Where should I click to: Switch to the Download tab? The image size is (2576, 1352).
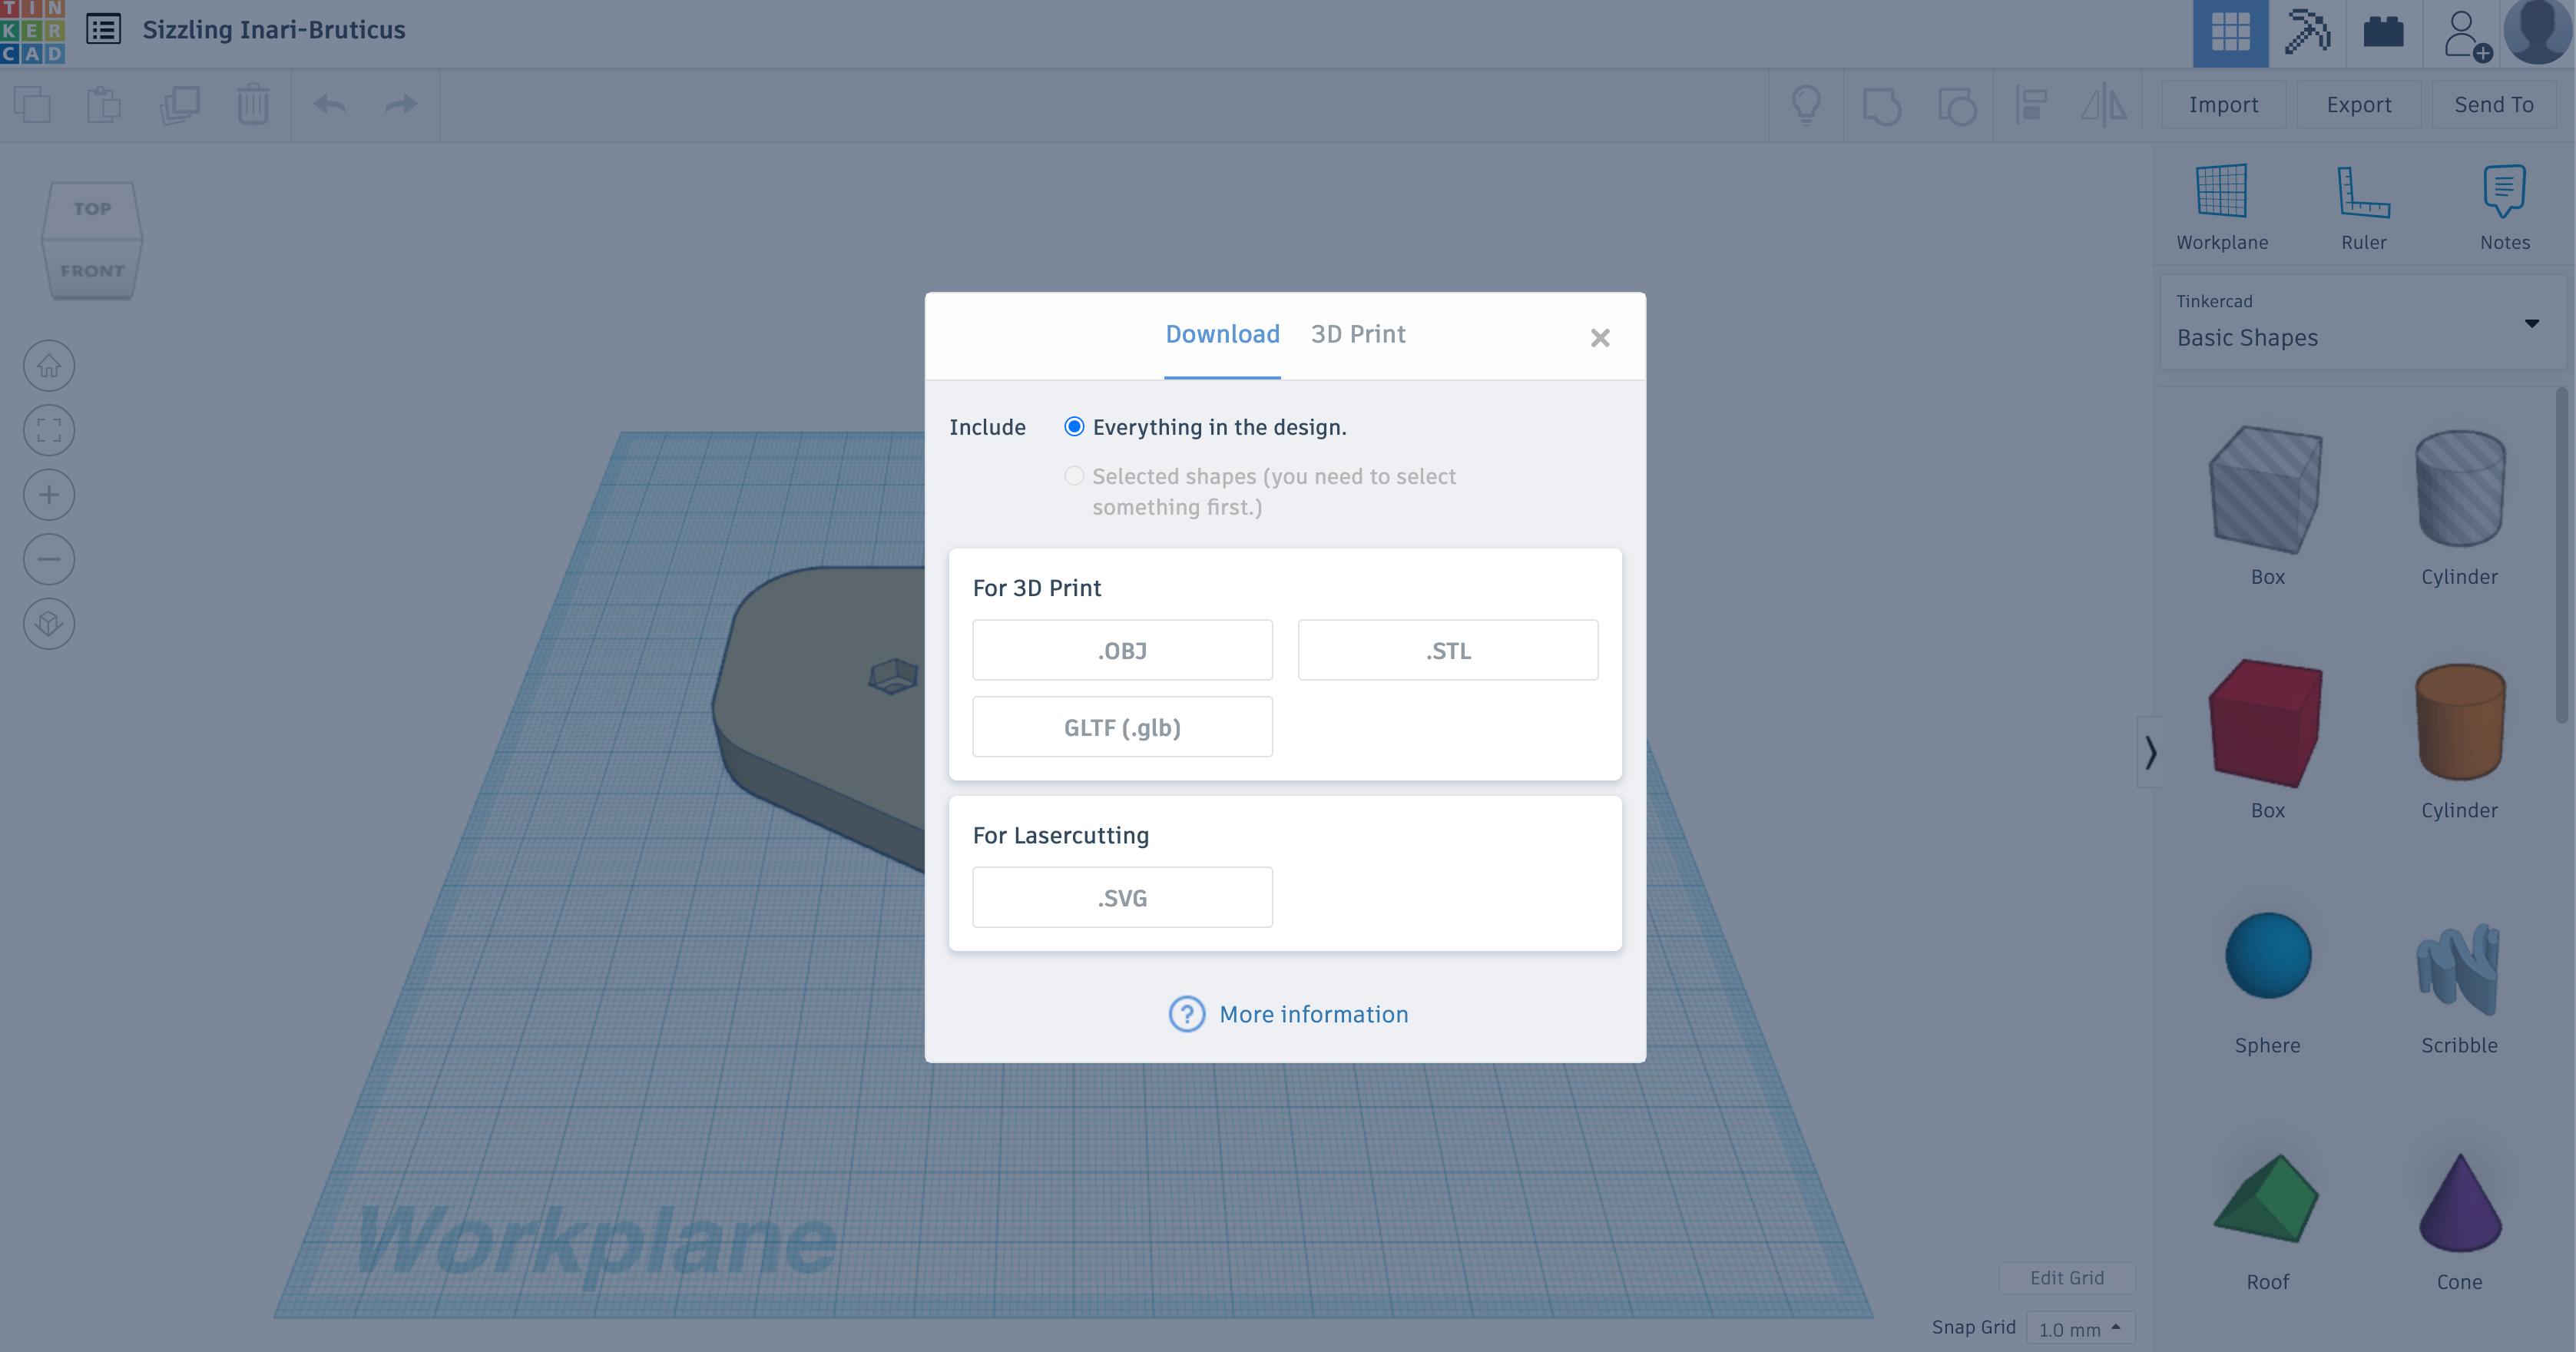point(1221,334)
